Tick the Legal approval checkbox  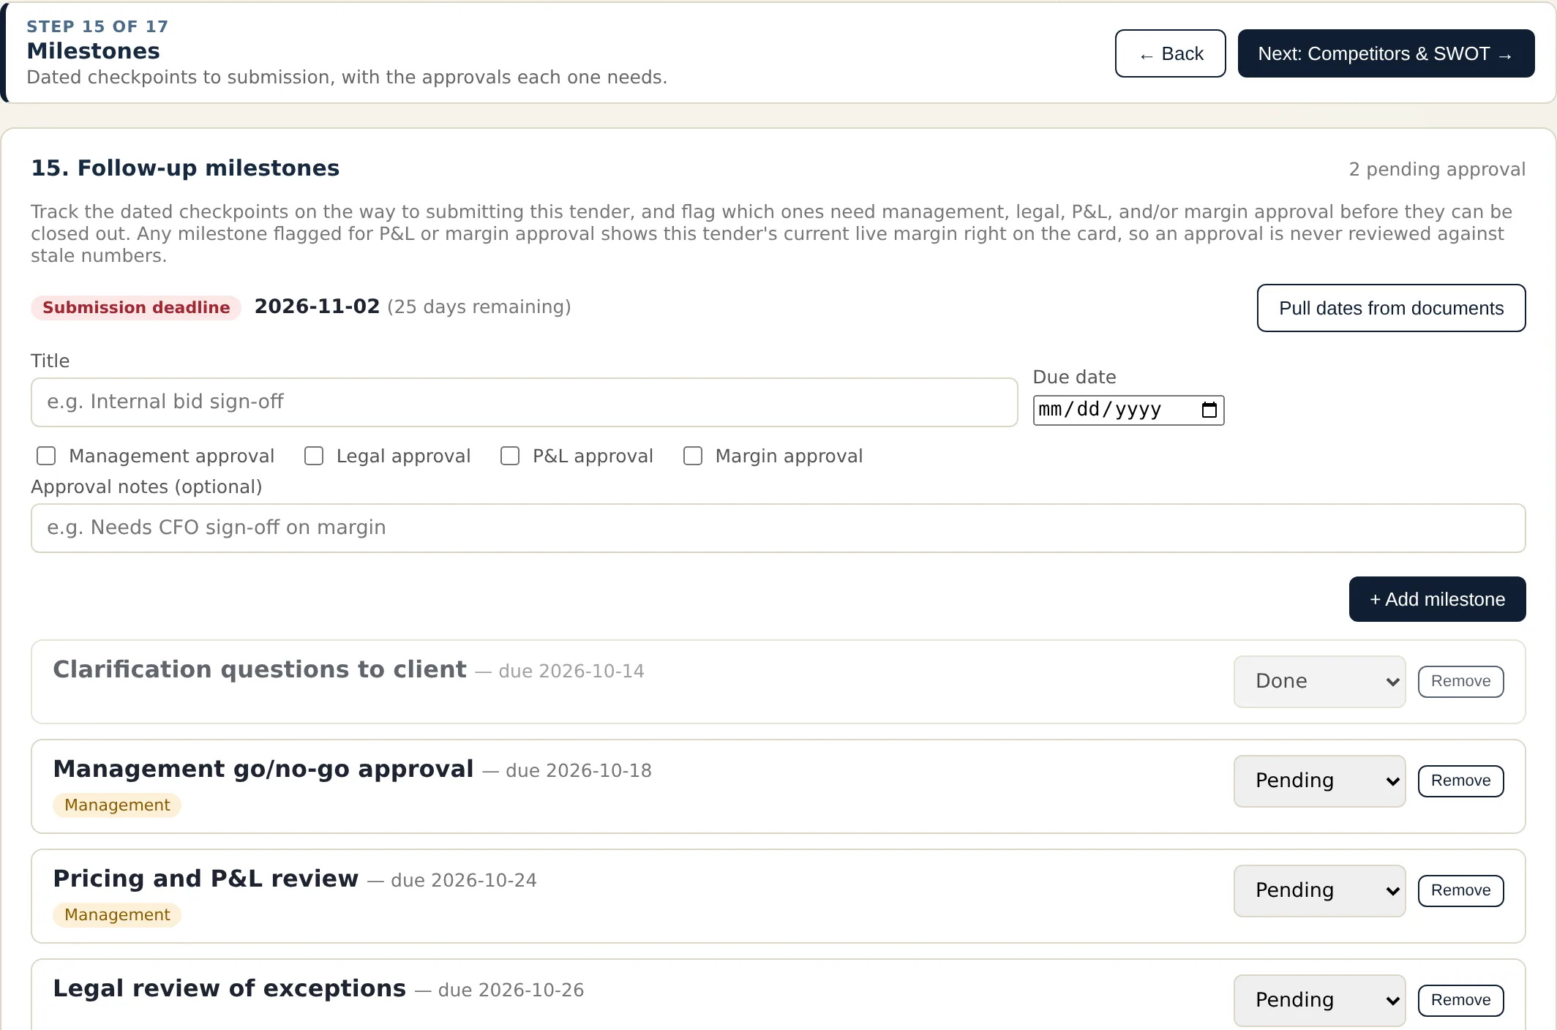coord(314,456)
